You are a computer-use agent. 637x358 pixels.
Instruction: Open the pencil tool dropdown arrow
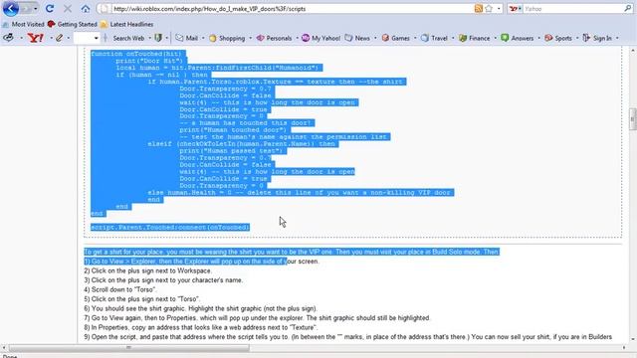(69, 38)
